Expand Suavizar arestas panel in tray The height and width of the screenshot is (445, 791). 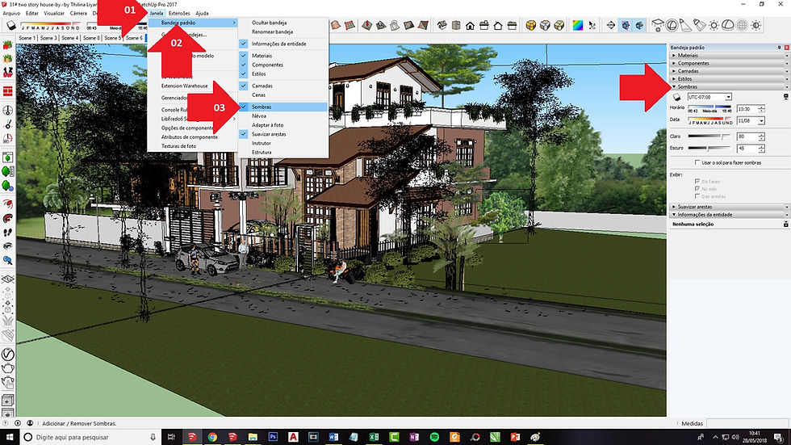[730, 207]
